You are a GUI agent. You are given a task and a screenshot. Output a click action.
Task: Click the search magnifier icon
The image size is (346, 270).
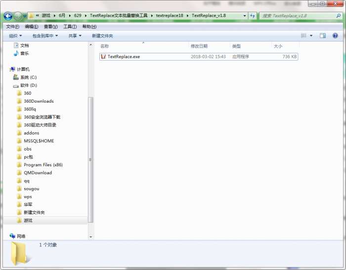point(338,16)
